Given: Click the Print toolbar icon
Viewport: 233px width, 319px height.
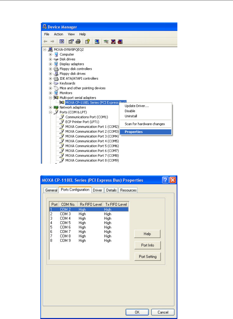Looking at the screenshot, I should [x=78, y=41].
